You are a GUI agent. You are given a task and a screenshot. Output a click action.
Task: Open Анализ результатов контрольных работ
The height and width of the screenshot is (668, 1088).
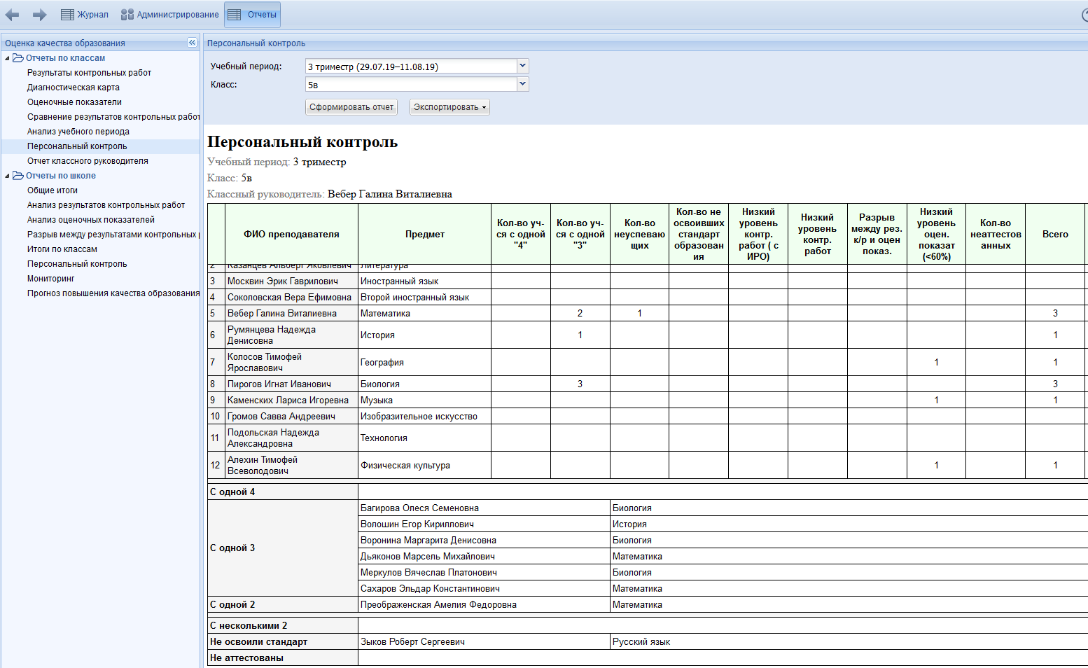pos(106,205)
